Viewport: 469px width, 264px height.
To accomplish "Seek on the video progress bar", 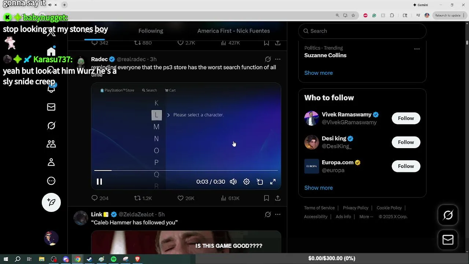I will pos(186,170).
